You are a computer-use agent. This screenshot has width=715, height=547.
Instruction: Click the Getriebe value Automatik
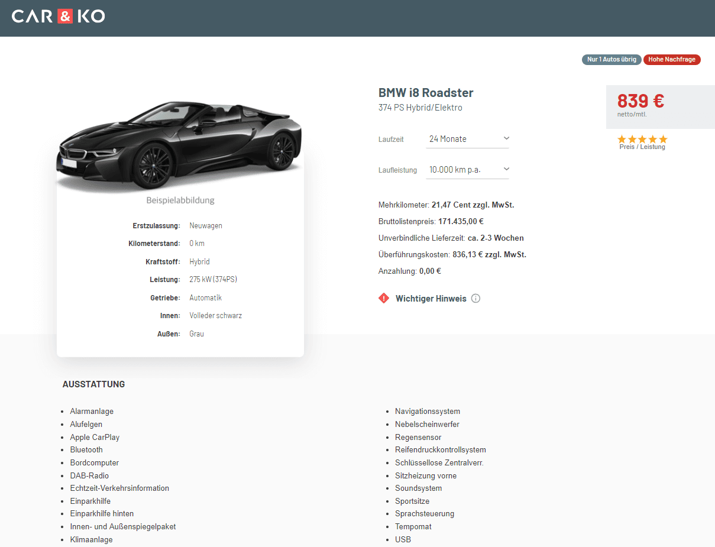coord(205,298)
